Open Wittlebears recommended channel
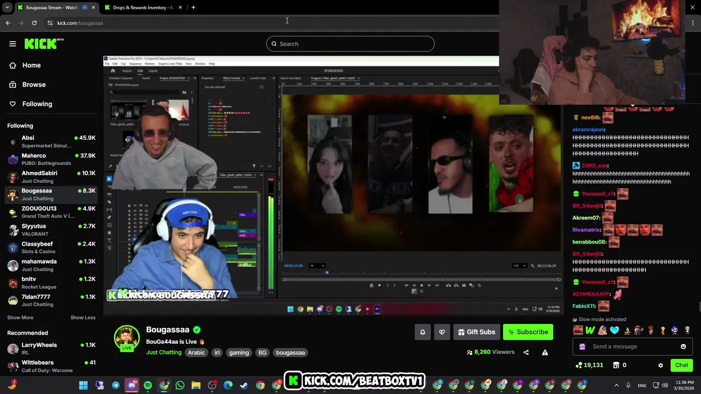The width and height of the screenshot is (701, 394). pyautogui.click(x=51, y=366)
